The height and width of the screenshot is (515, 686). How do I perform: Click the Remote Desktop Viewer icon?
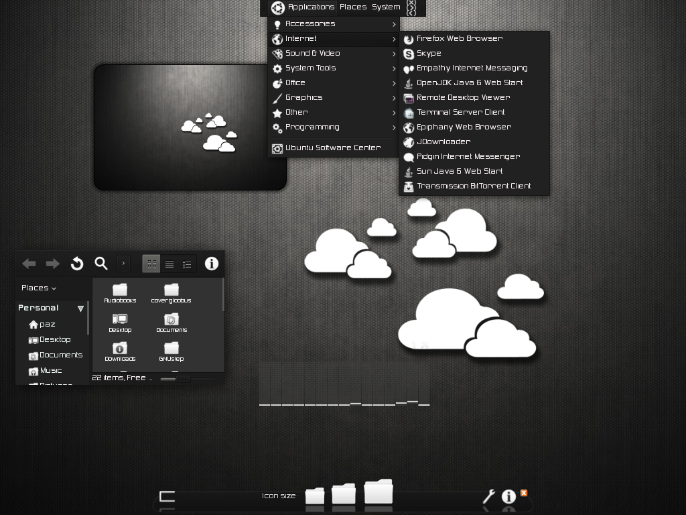click(409, 98)
